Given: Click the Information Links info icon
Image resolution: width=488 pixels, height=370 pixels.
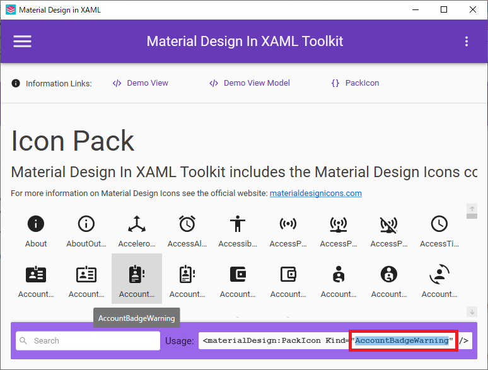Looking at the screenshot, I should pyautogui.click(x=16, y=83).
